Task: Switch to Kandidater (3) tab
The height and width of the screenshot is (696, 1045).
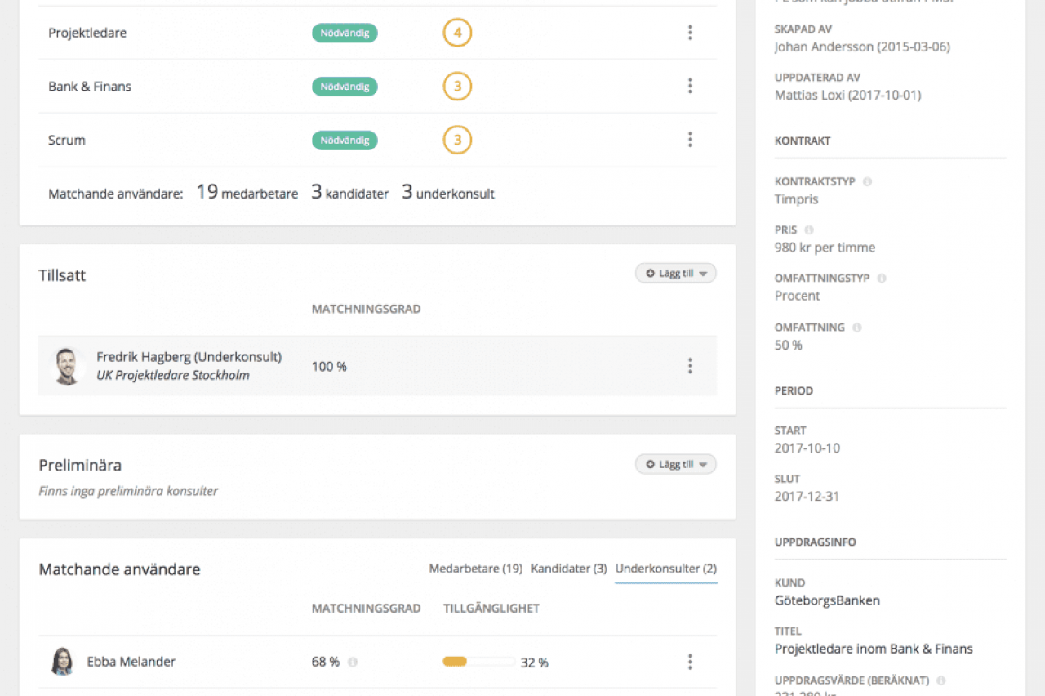Action: tap(568, 569)
